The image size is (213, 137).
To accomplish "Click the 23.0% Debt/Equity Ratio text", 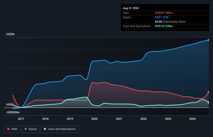I will click(x=170, y=22).
